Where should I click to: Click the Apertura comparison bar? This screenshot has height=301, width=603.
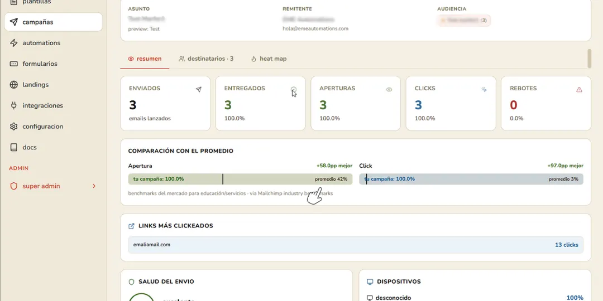point(240,179)
